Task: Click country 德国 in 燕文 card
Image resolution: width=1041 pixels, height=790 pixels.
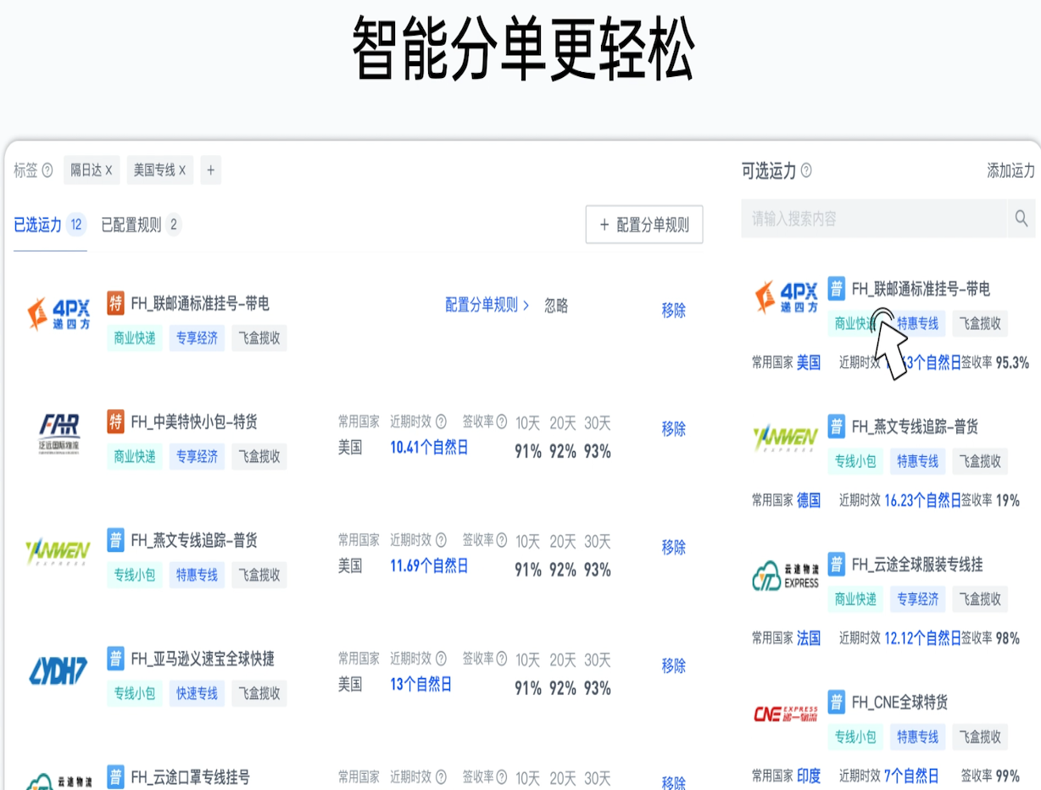Action: (x=809, y=500)
